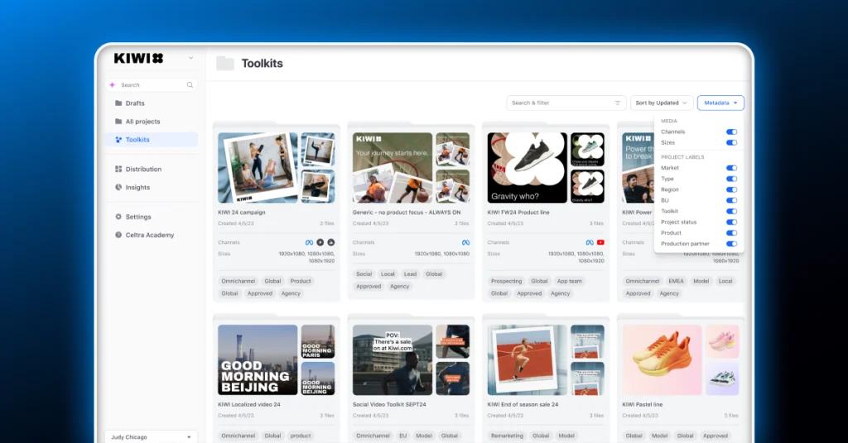Toggle Toolkit label switch
848x443 pixels.
(731, 211)
